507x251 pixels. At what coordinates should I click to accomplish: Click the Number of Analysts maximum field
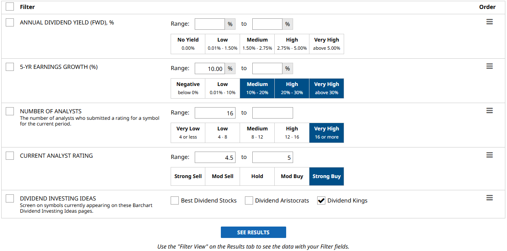272,113
